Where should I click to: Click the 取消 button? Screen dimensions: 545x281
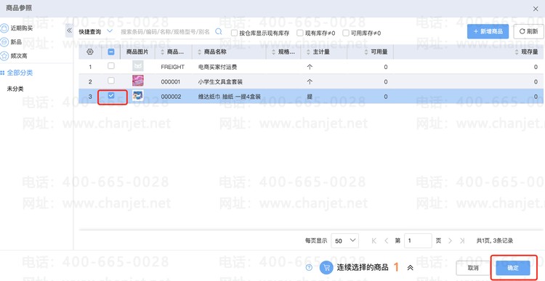[x=473, y=268]
